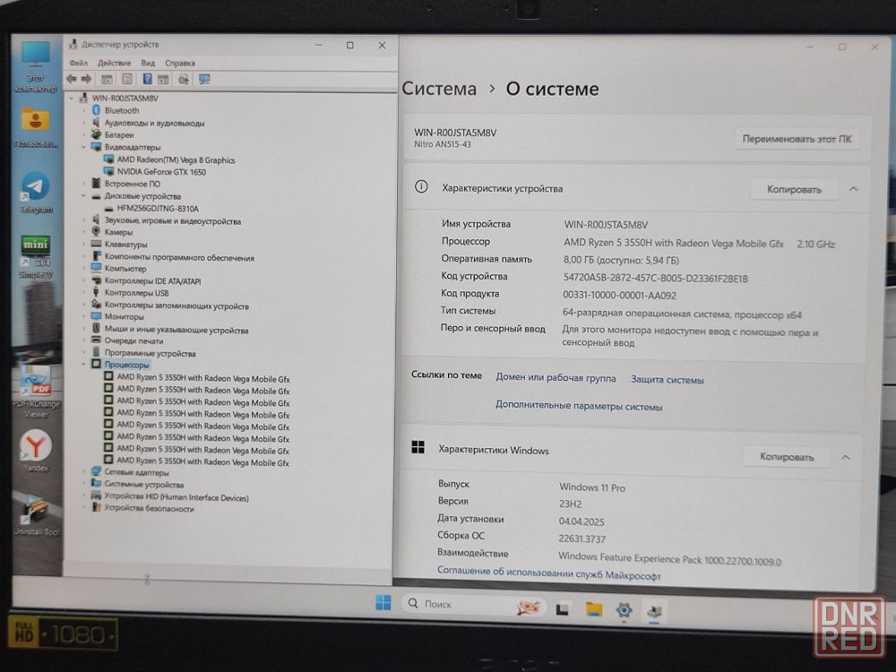The image size is (896, 672).
Task: Open the Справка menu
Action: click(180, 63)
